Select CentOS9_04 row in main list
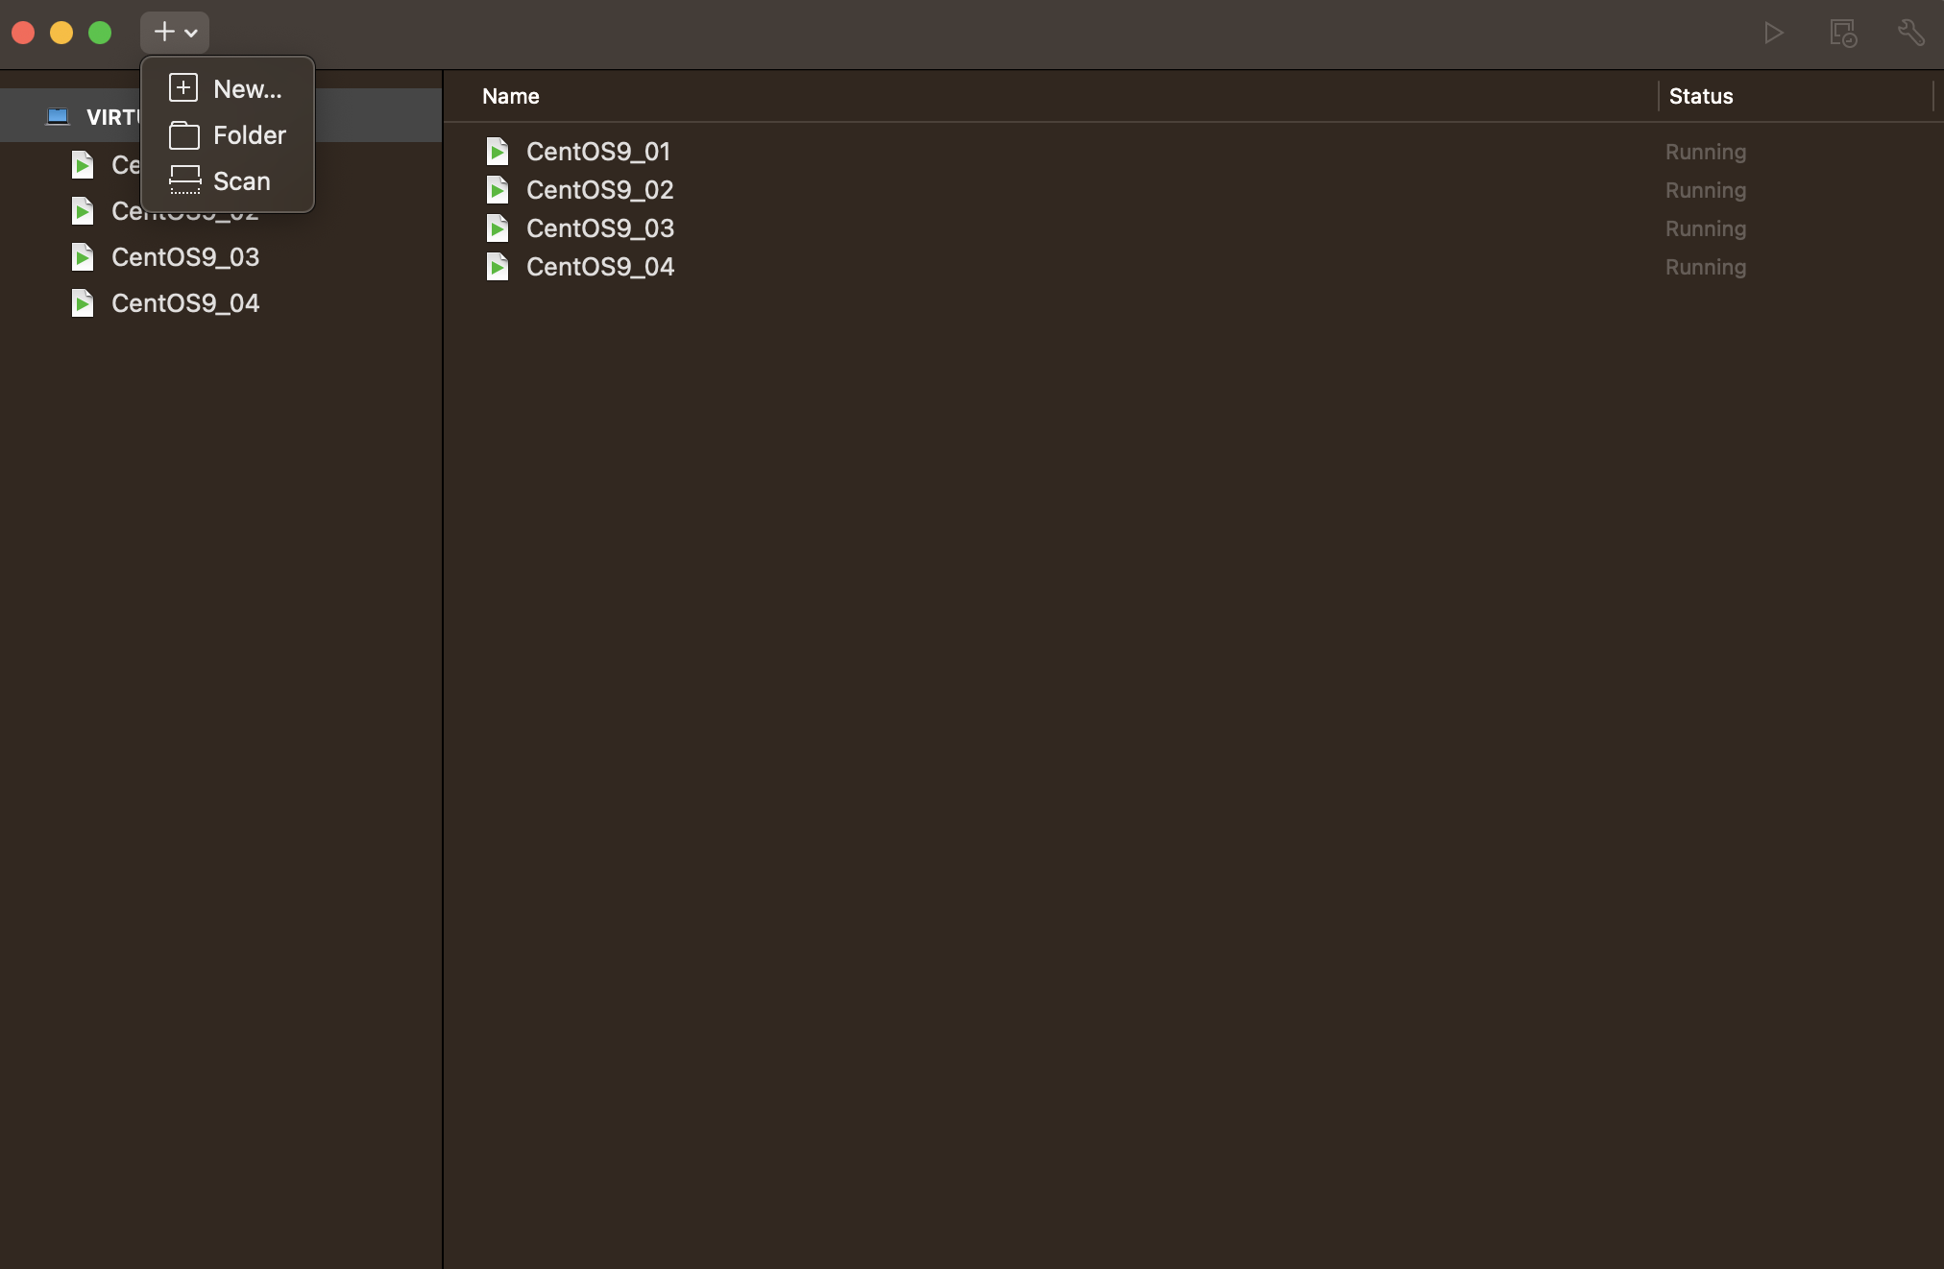The height and width of the screenshot is (1269, 1944). (x=600, y=267)
